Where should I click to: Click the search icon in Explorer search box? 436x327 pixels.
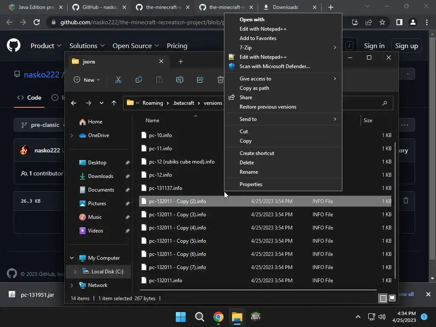(385, 103)
